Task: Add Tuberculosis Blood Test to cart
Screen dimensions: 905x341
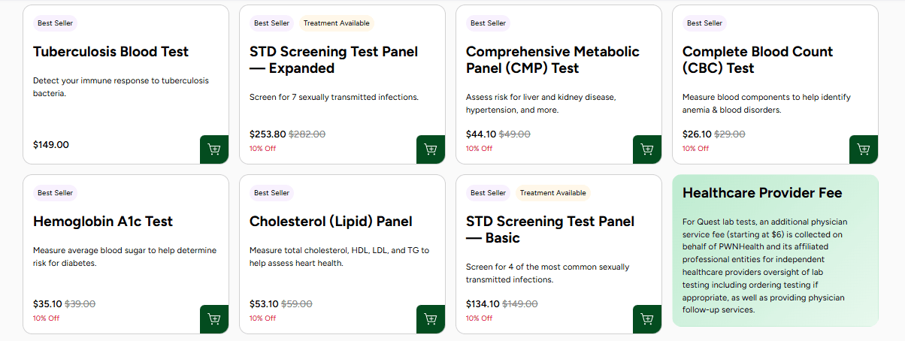Action: click(x=214, y=149)
